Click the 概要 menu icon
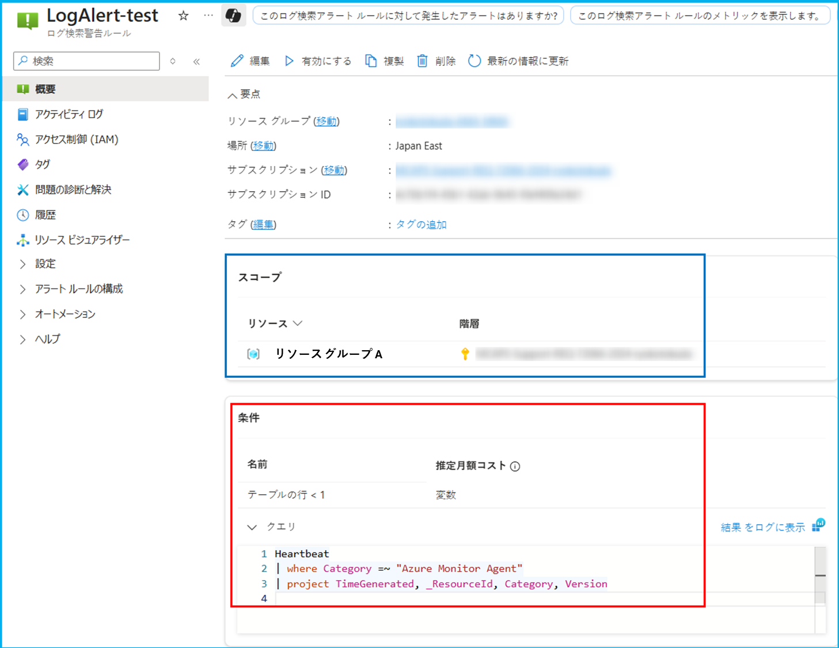This screenshot has height=648, width=839. [x=23, y=89]
